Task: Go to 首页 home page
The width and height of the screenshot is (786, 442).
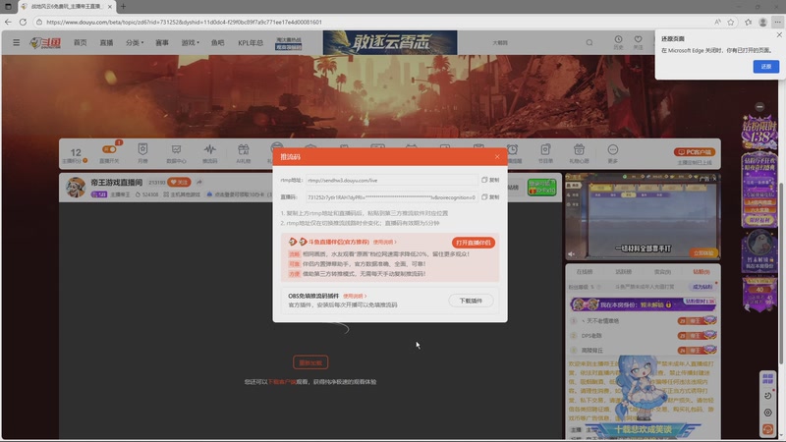Action: click(x=81, y=43)
